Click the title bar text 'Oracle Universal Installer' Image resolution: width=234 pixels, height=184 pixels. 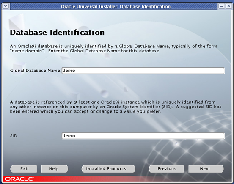coord(90,7)
